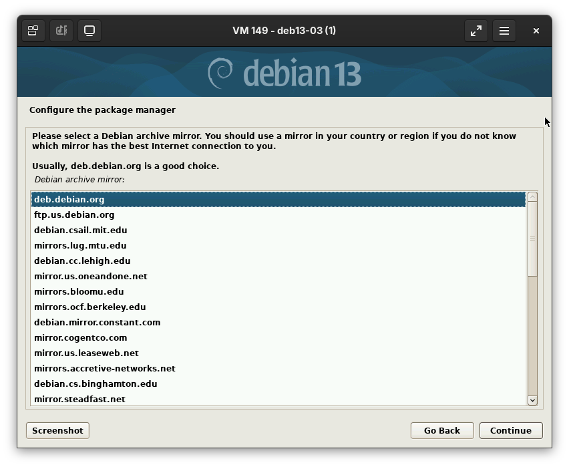Pick mirrors.ocf.berkeley.edu as archive mirror

click(89, 307)
